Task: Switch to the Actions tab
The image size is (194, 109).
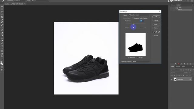Action: tap(179, 5)
